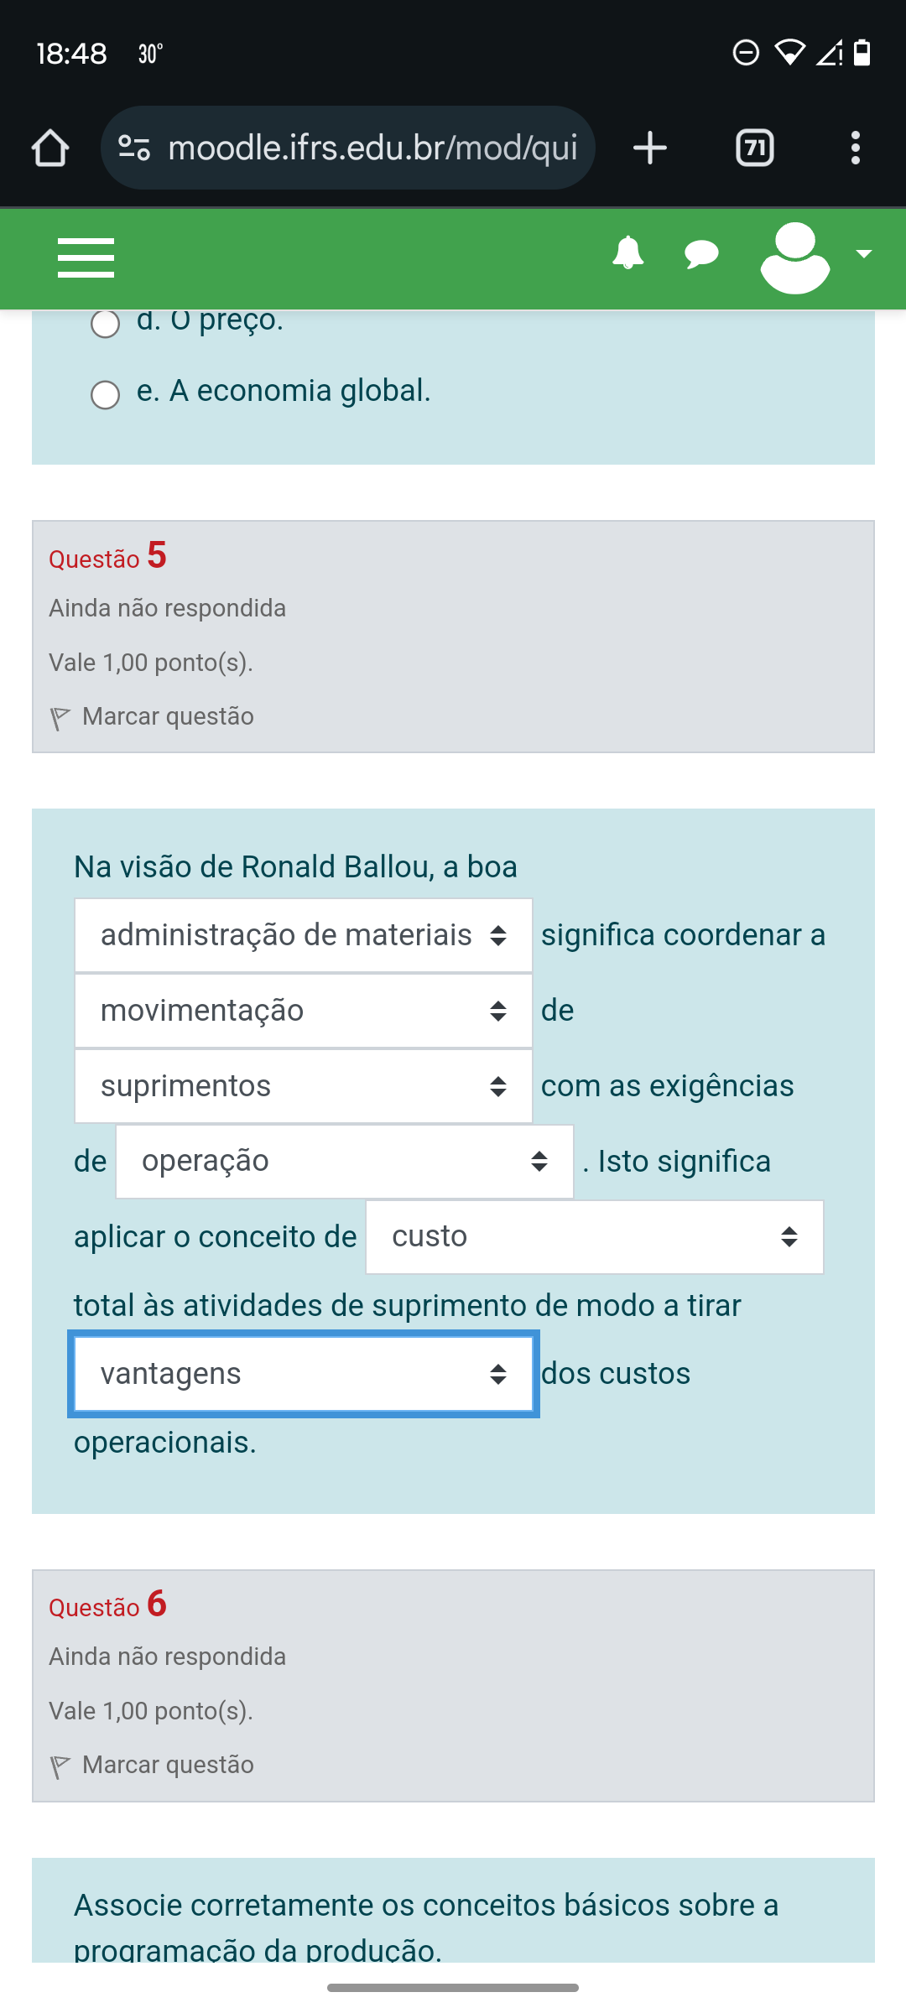This screenshot has width=906, height=2013.
Task: Open the 'movimentação' dropdown
Action: tap(304, 1011)
